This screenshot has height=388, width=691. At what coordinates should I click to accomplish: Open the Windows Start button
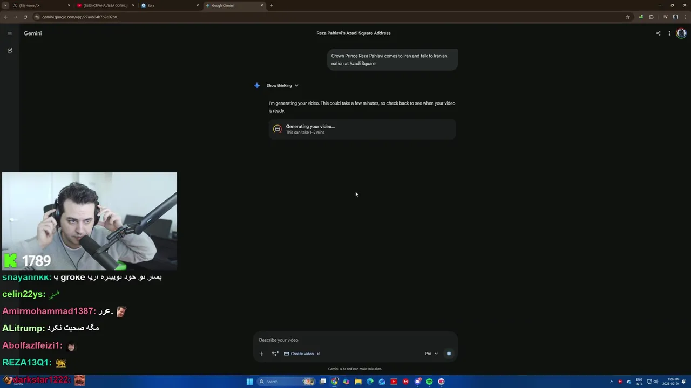click(x=249, y=382)
